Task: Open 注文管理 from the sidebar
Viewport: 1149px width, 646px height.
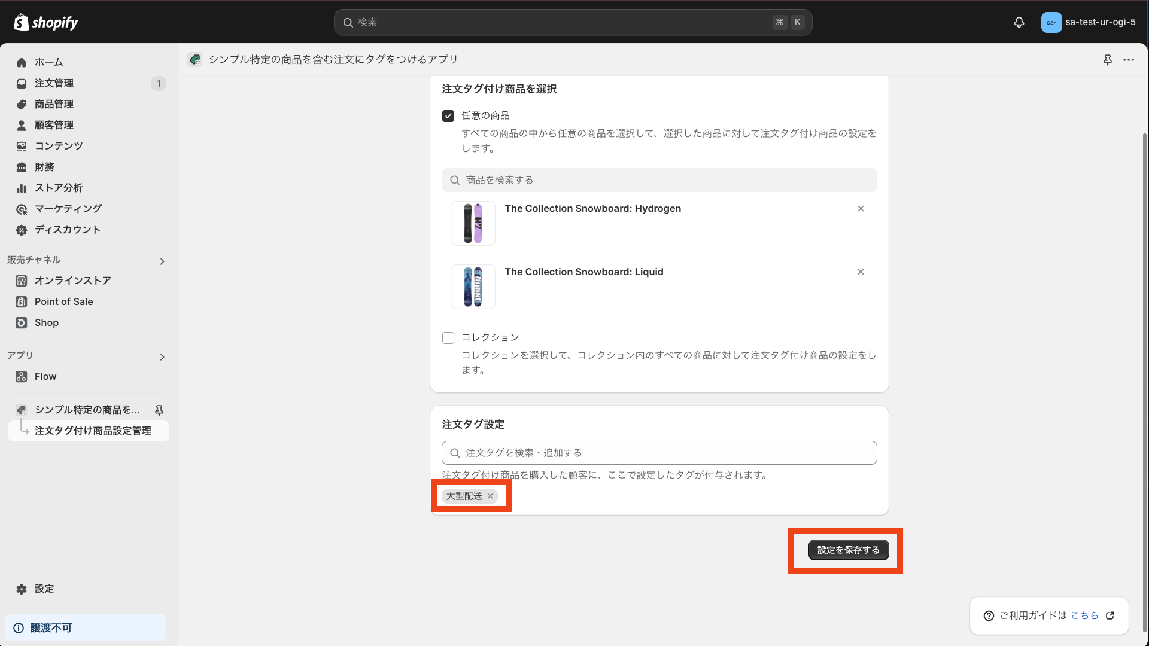Action: click(x=54, y=83)
